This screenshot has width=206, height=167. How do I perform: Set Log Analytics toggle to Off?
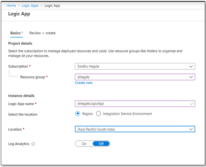point(101,144)
